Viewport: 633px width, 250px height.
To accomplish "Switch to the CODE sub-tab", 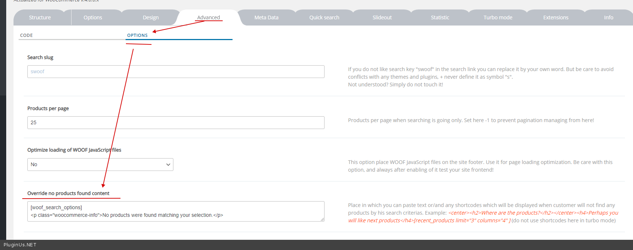I will (26, 35).
